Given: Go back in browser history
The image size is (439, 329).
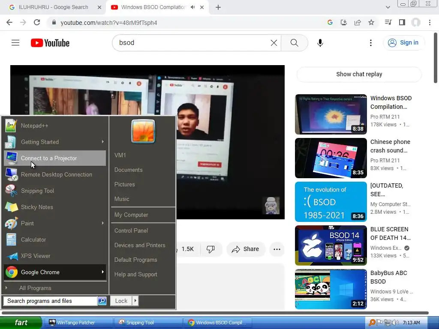Looking at the screenshot, I should [x=9, y=22].
